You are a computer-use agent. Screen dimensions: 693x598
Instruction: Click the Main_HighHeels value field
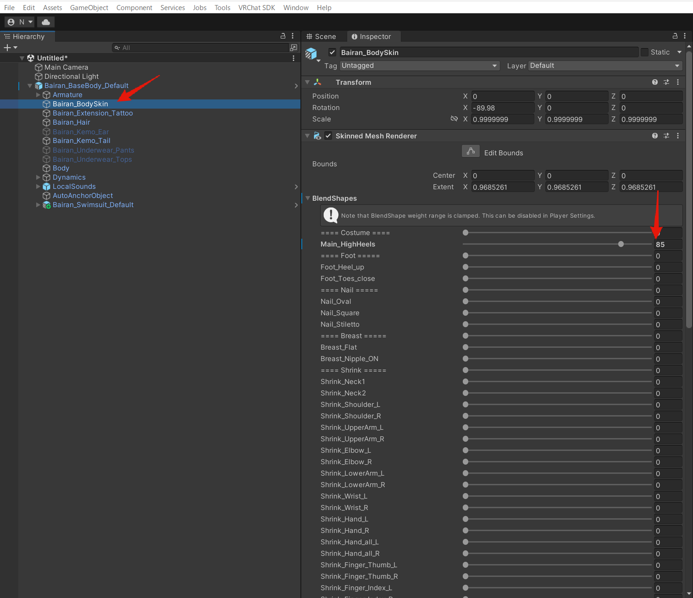pyautogui.click(x=668, y=244)
